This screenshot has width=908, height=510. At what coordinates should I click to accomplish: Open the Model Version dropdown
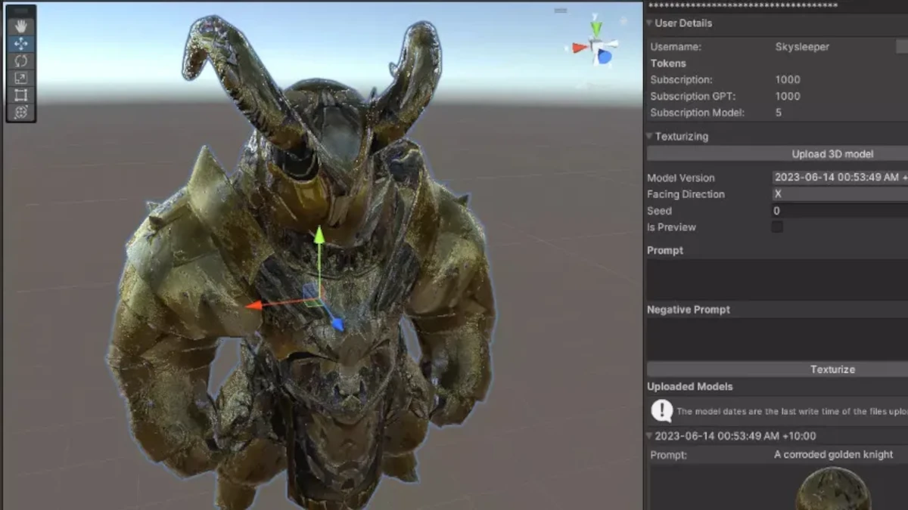[840, 178]
